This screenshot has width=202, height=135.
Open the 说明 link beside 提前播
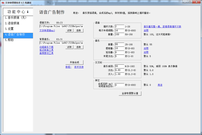tap(146, 48)
